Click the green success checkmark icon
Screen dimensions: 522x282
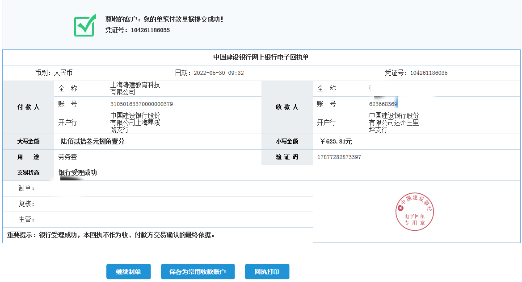[85, 25]
